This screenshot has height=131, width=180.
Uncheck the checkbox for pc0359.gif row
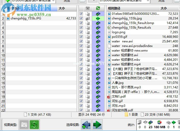[x=81, y=37]
